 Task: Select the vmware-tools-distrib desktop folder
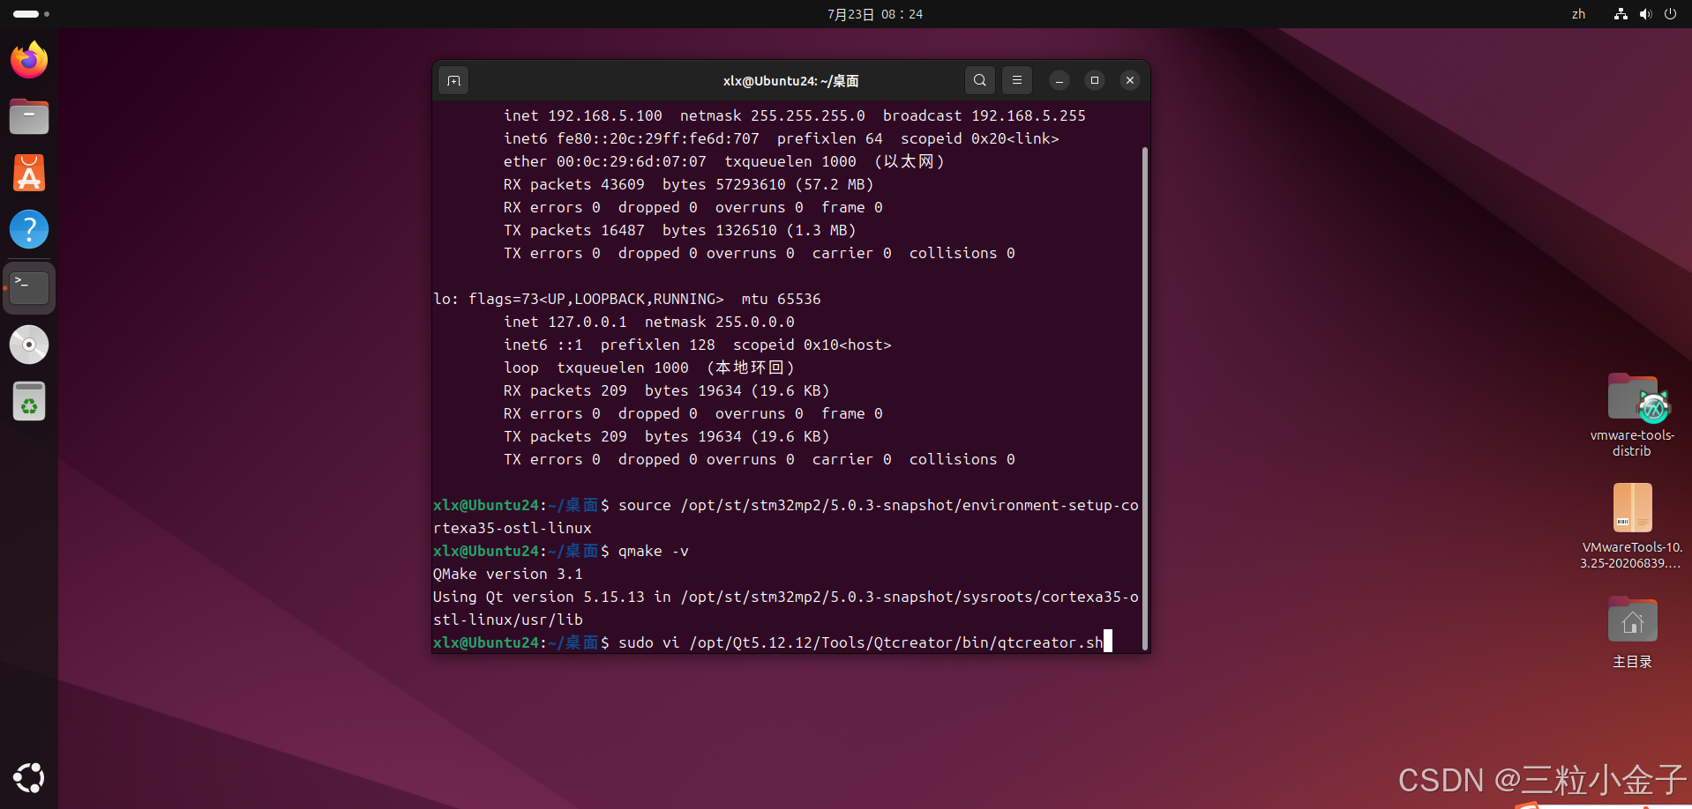click(1632, 415)
